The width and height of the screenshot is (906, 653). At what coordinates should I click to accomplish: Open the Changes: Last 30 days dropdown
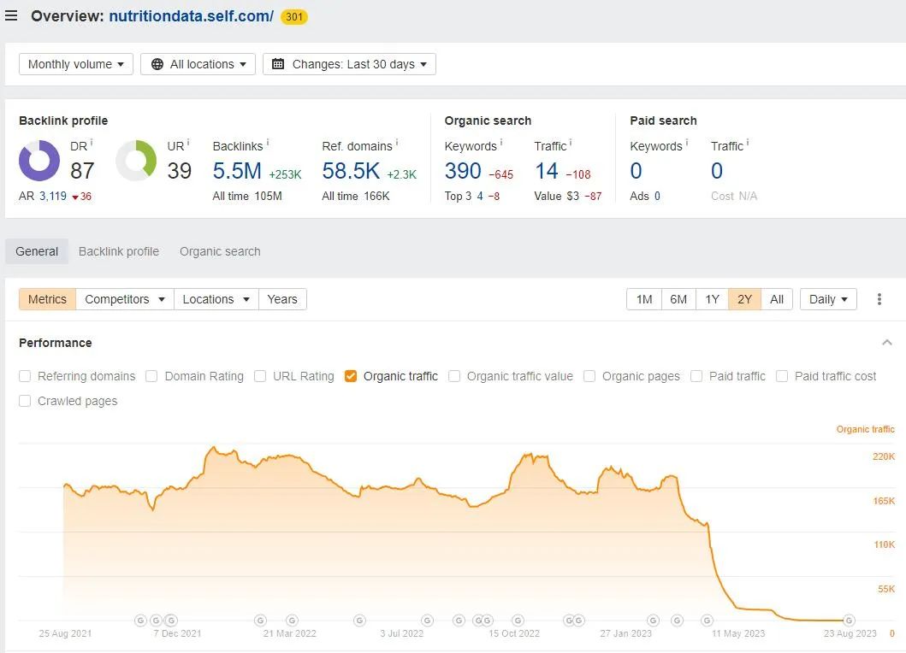[x=350, y=64]
